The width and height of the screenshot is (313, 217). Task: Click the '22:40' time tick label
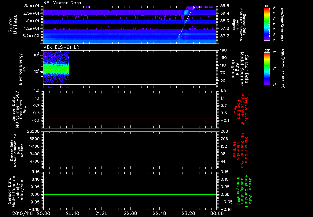[159, 213]
